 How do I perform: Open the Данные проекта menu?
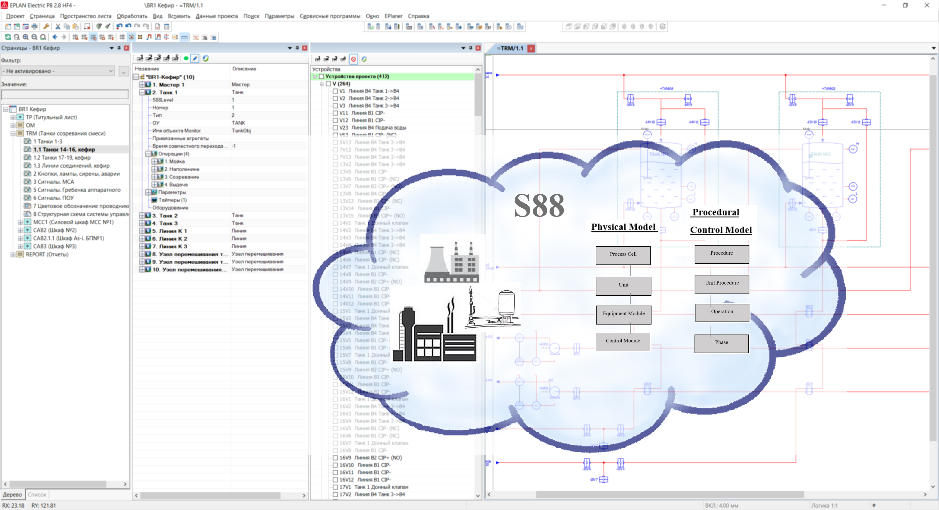coord(217,16)
